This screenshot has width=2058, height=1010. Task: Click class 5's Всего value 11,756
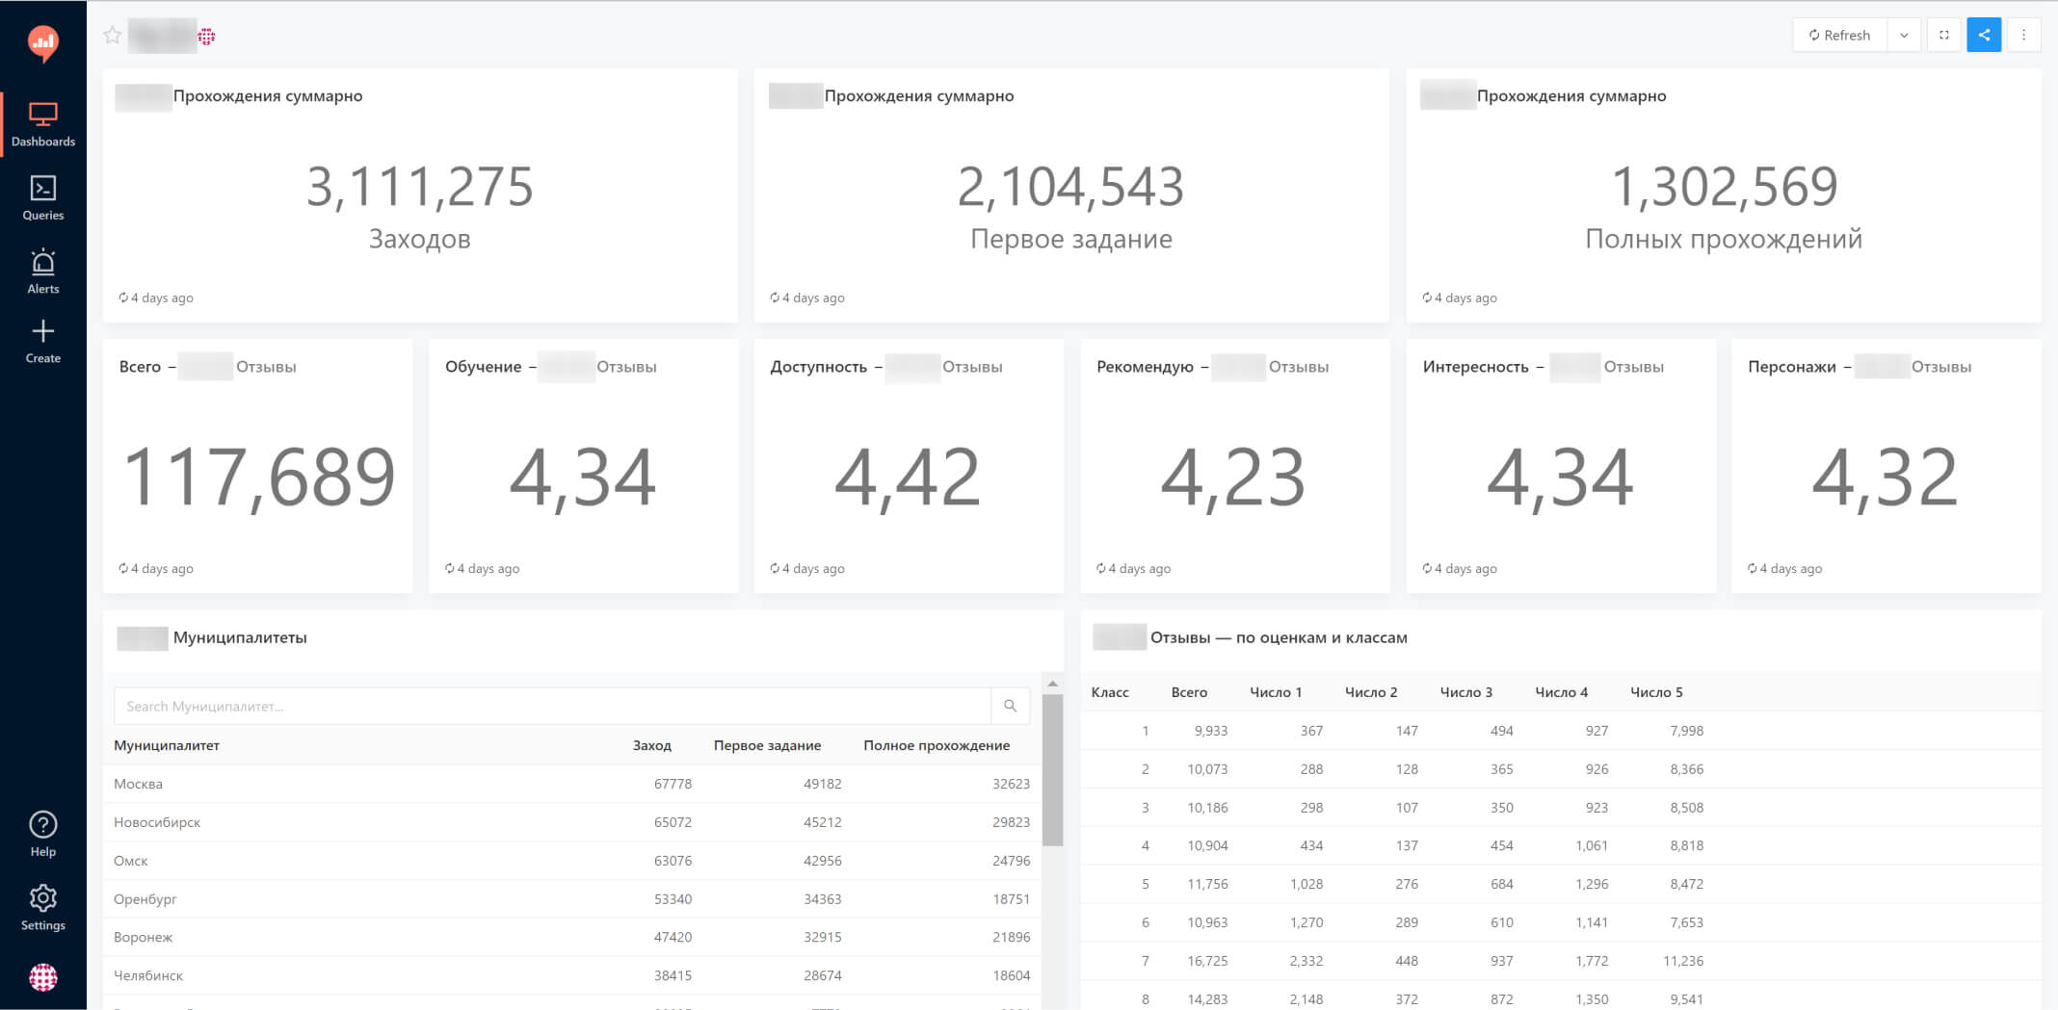click(1207, 884)
